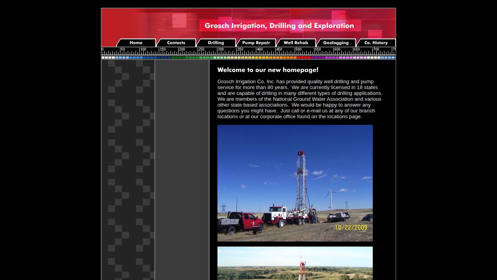Navigate to the Drilling section

pyautogui.click(x=216, y=43)
